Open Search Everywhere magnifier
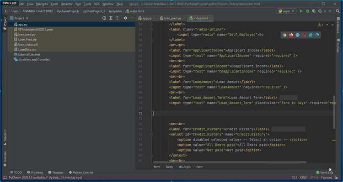The width and height of the screenshot is (343, 182). click(x=338, y=11)
